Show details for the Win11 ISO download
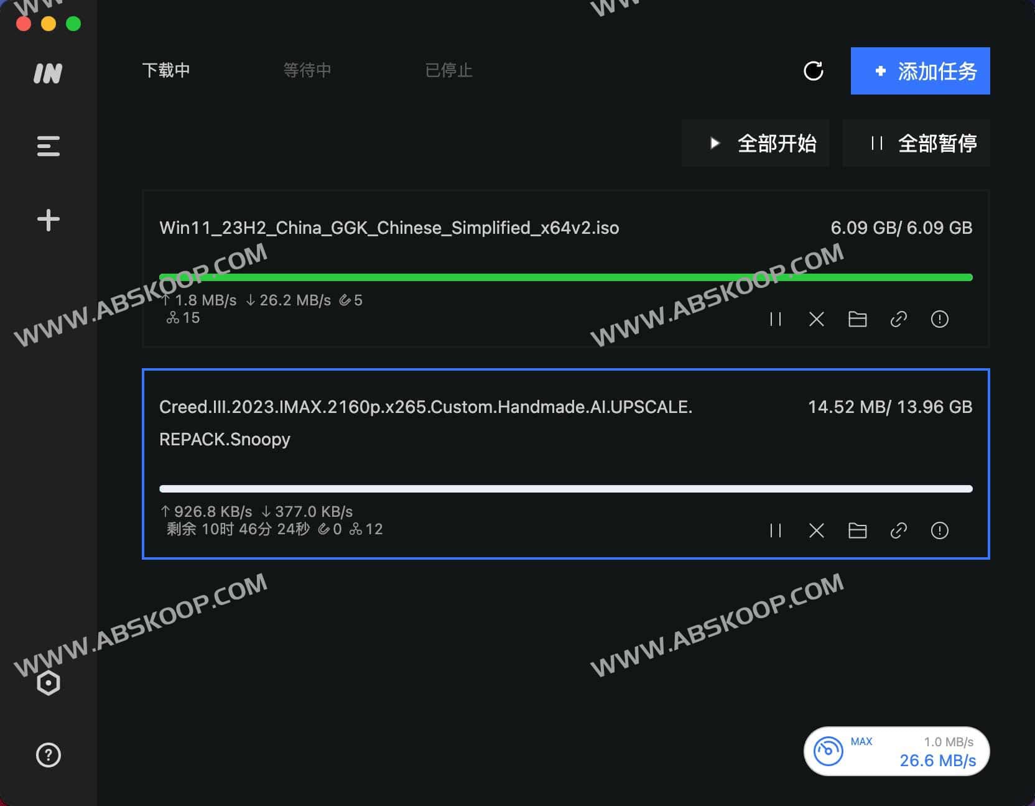This screenshot has width=1035, height=806. (939, 320)
